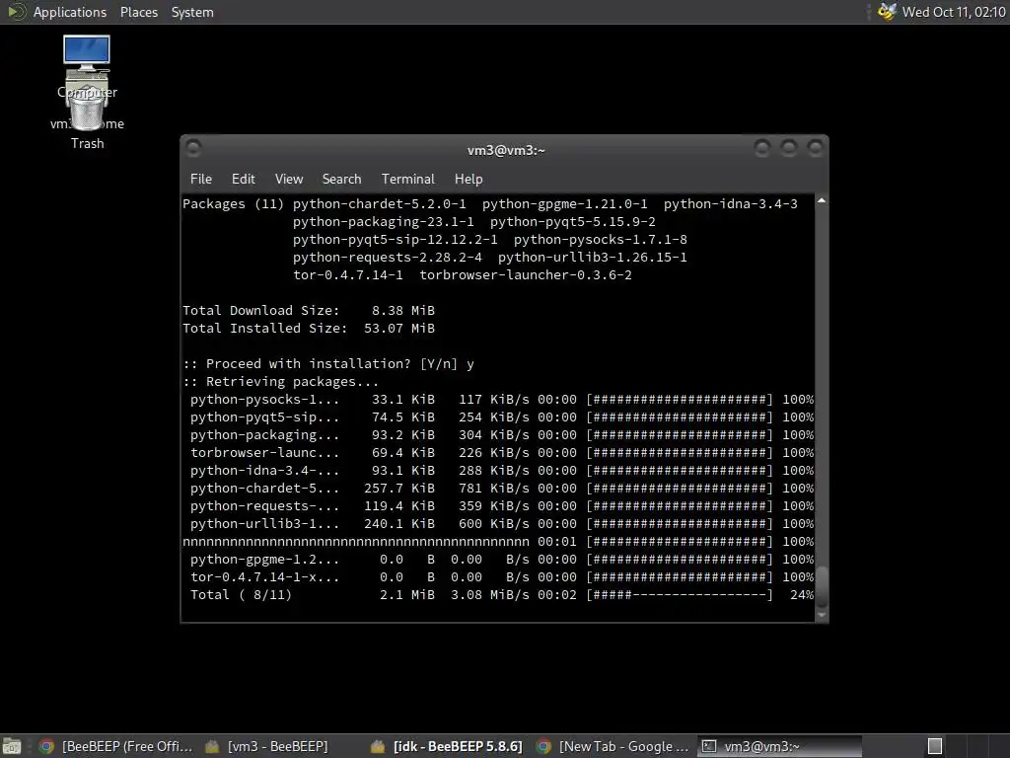Switch to BeeBEEP (Free Offi... Chrome taskbar item

coord(116,746)
